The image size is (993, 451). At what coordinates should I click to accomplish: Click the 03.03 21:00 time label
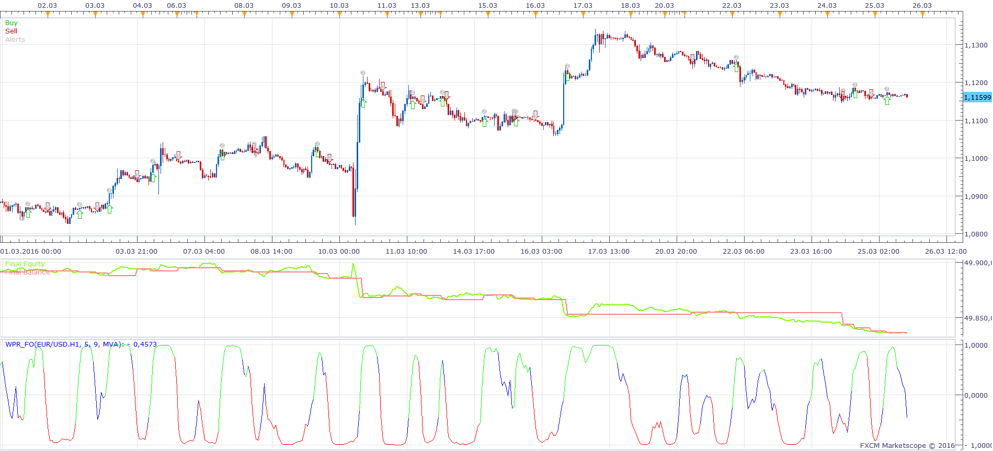pos(136,252)
